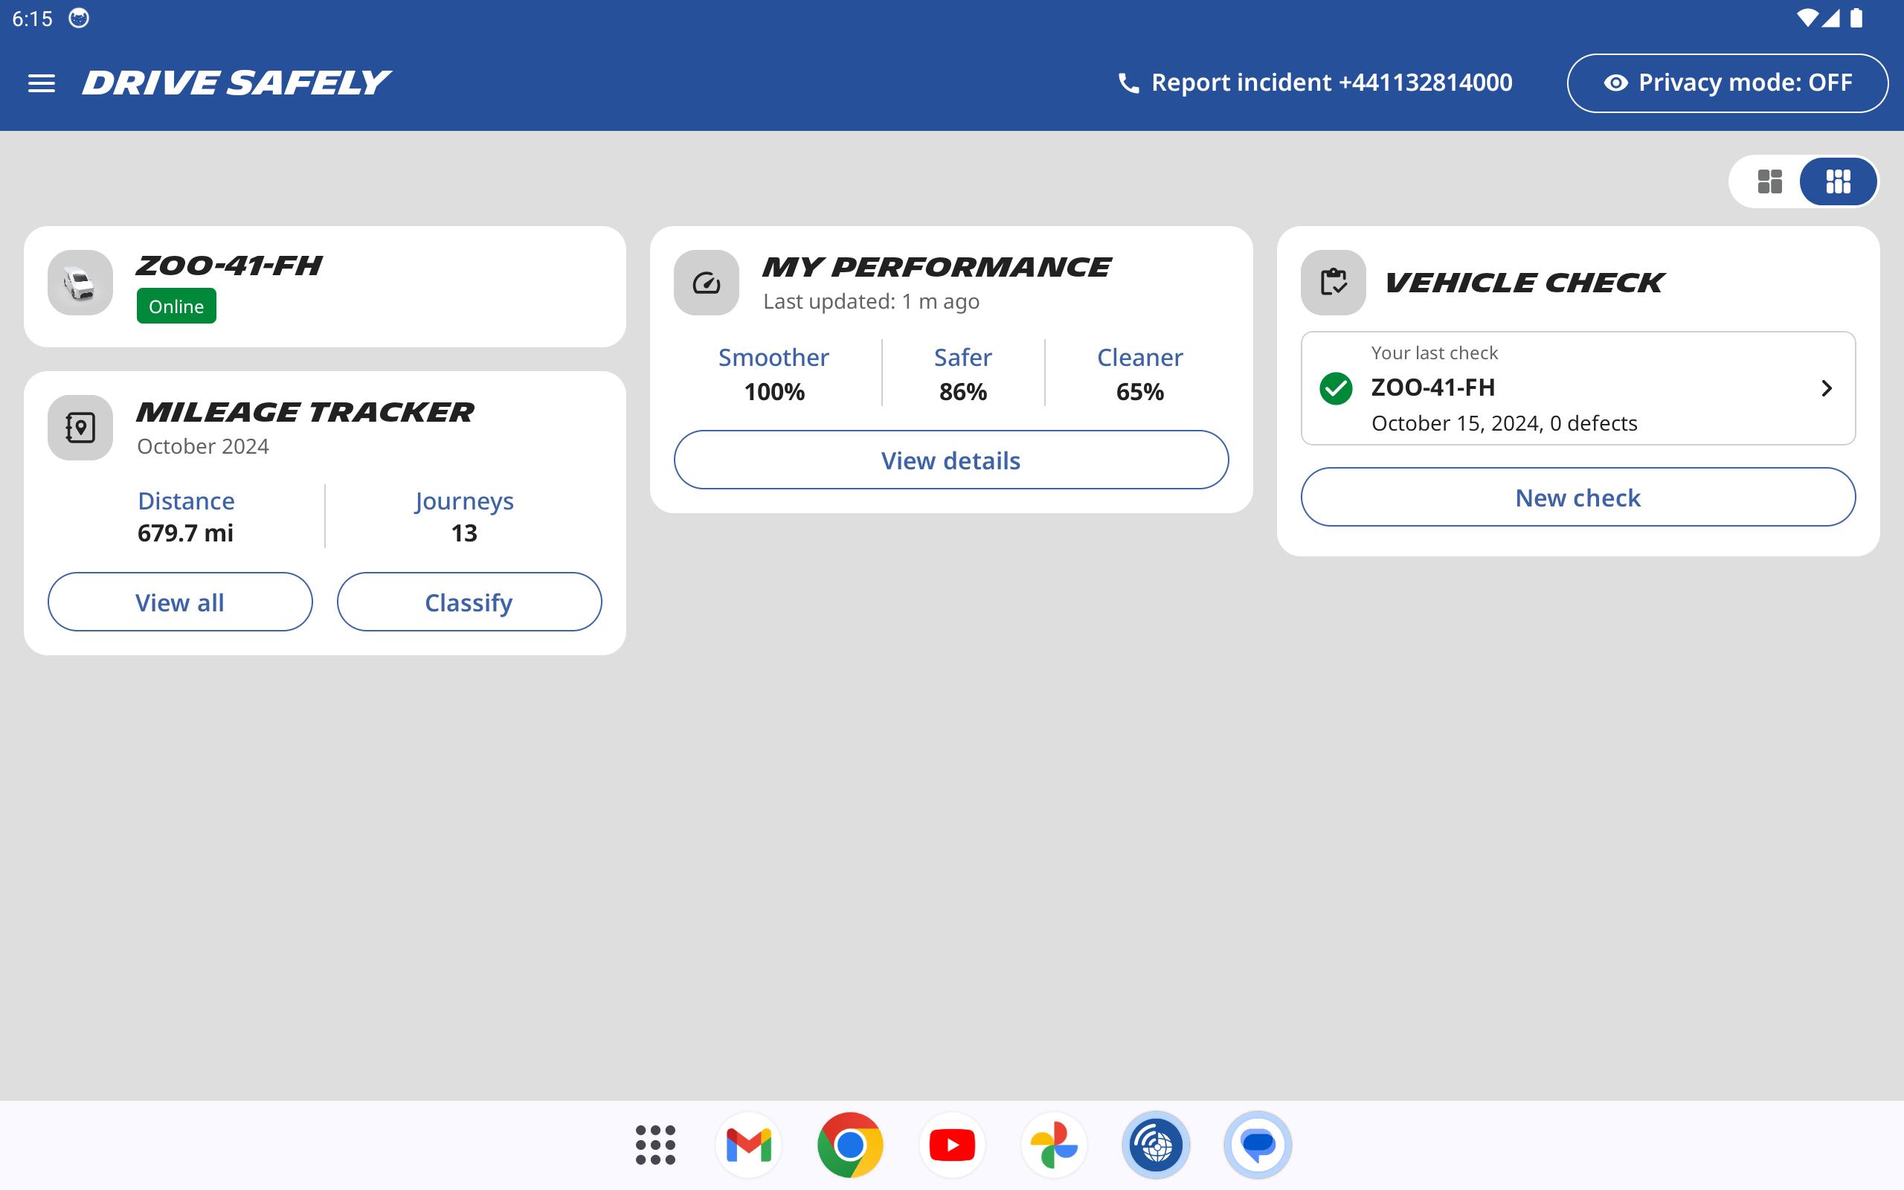
Task: Tap the Mileage Tracker map-book icon
Action: (x=80, y=428)
